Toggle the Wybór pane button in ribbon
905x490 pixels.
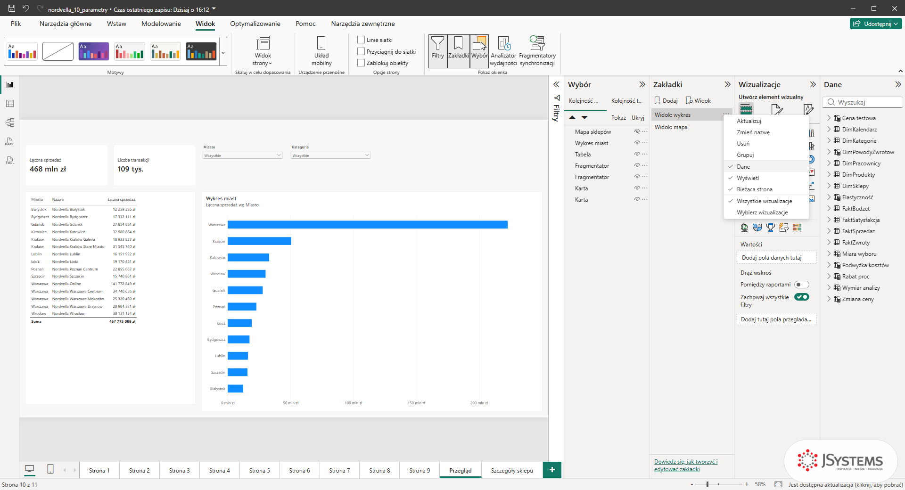479,51
